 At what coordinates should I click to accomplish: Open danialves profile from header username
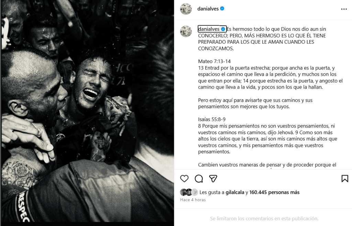click(208, 9)
